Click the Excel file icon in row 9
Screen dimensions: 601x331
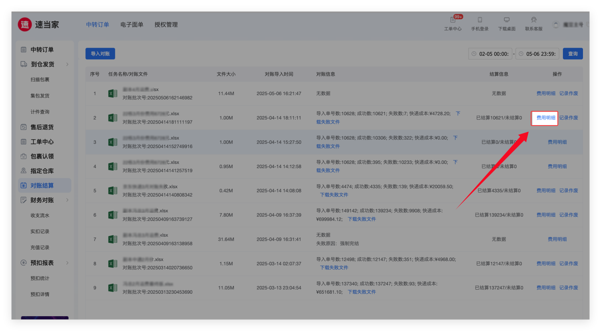113,288
